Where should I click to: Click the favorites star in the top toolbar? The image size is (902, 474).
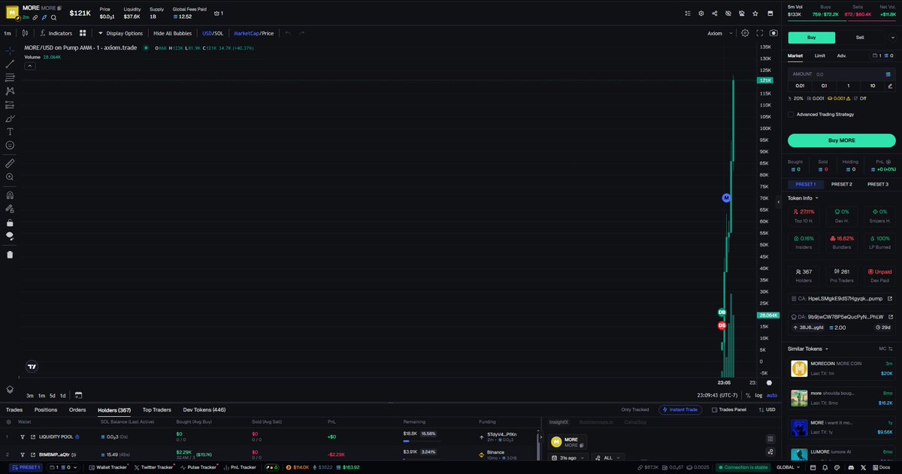[x=755, y=13]
